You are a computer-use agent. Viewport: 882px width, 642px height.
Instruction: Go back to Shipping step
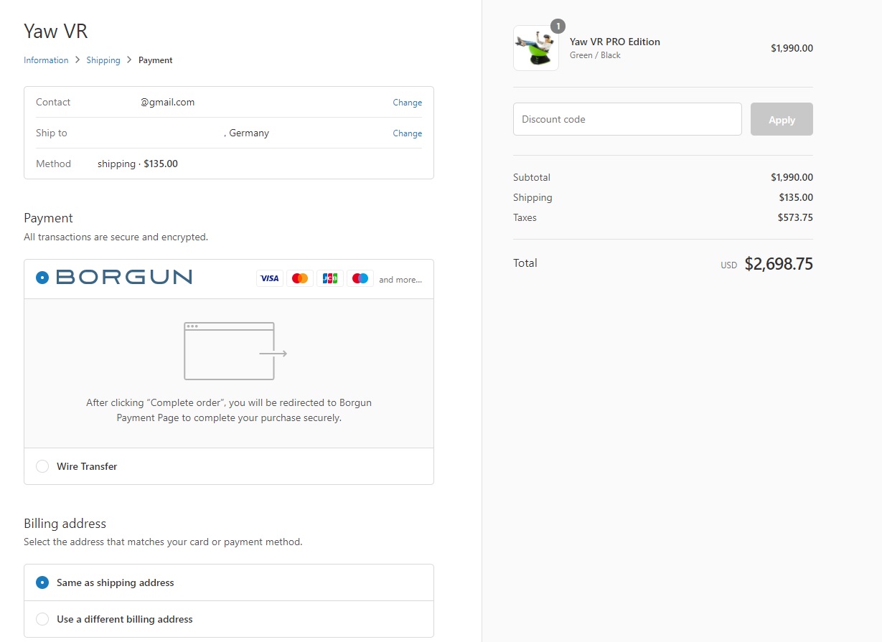pos(103,60)
